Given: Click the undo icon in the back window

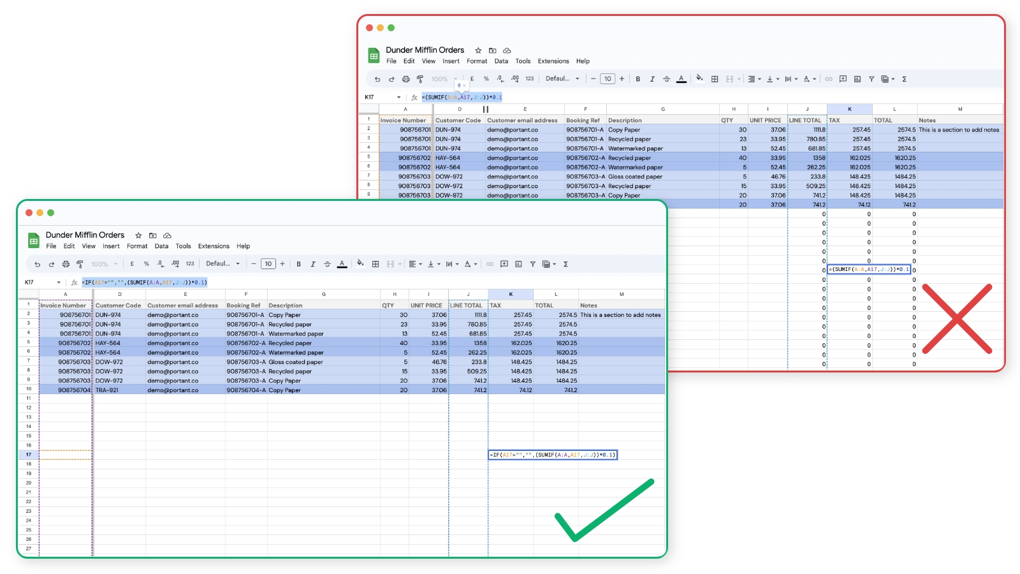Looking at the screenshot, I should (x=377, y=79).
